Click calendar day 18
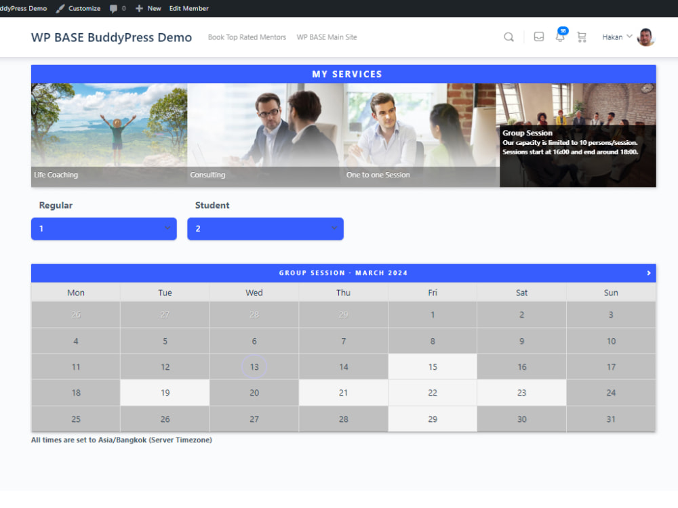678x508 pixels. (x=76, y=393)
